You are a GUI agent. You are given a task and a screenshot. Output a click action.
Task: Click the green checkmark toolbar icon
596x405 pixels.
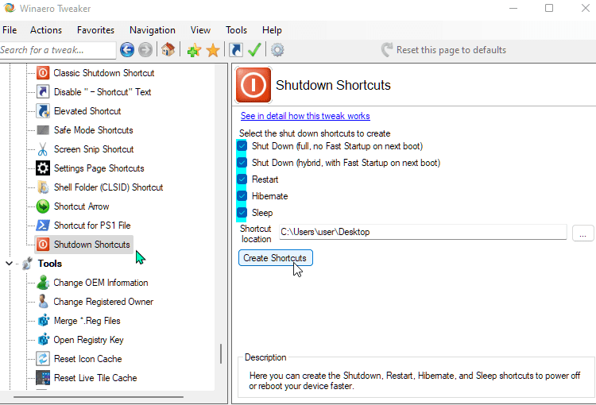[x=254, y=50]
